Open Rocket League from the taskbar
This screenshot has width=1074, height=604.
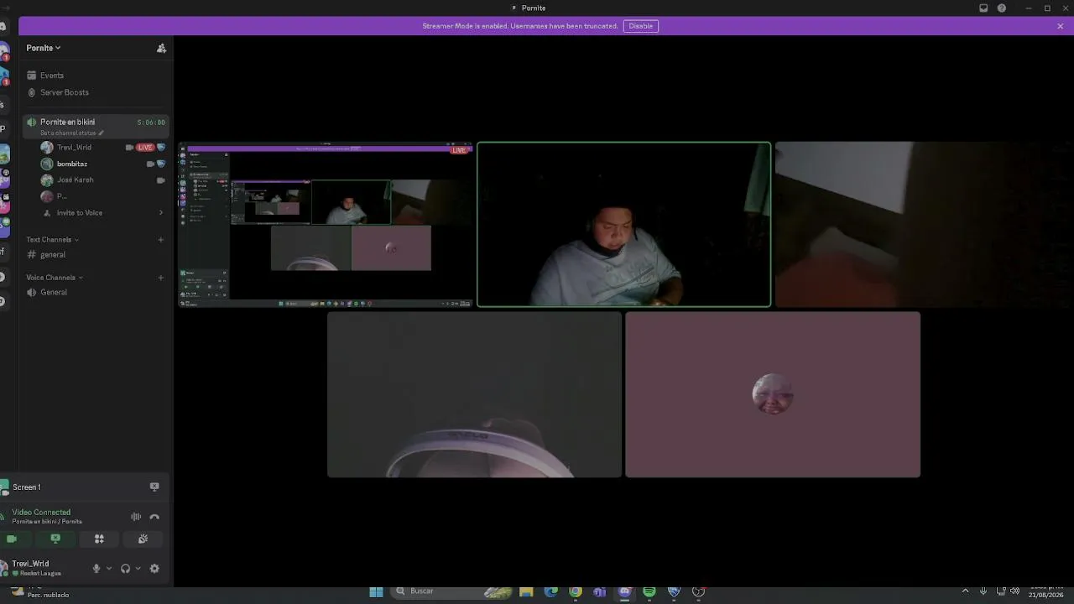pyautogui.click(x=674, y=592)
